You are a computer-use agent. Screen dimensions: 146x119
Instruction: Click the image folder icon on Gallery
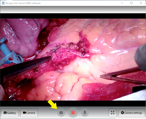tap(5, 113)
